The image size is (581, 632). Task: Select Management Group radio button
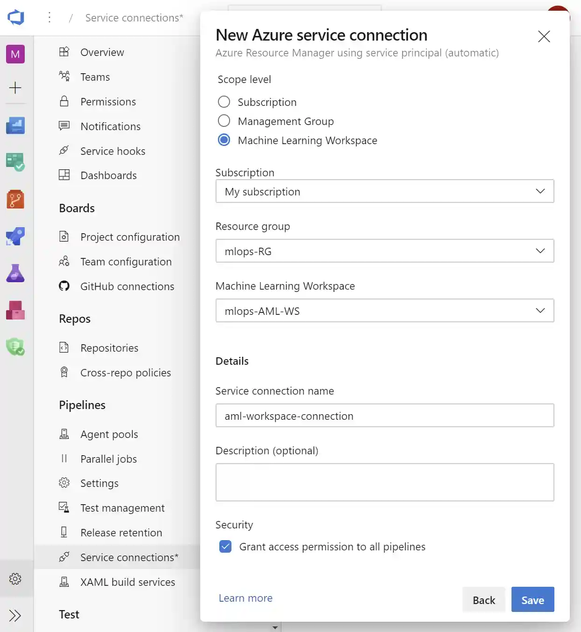(x=224, y=121)
